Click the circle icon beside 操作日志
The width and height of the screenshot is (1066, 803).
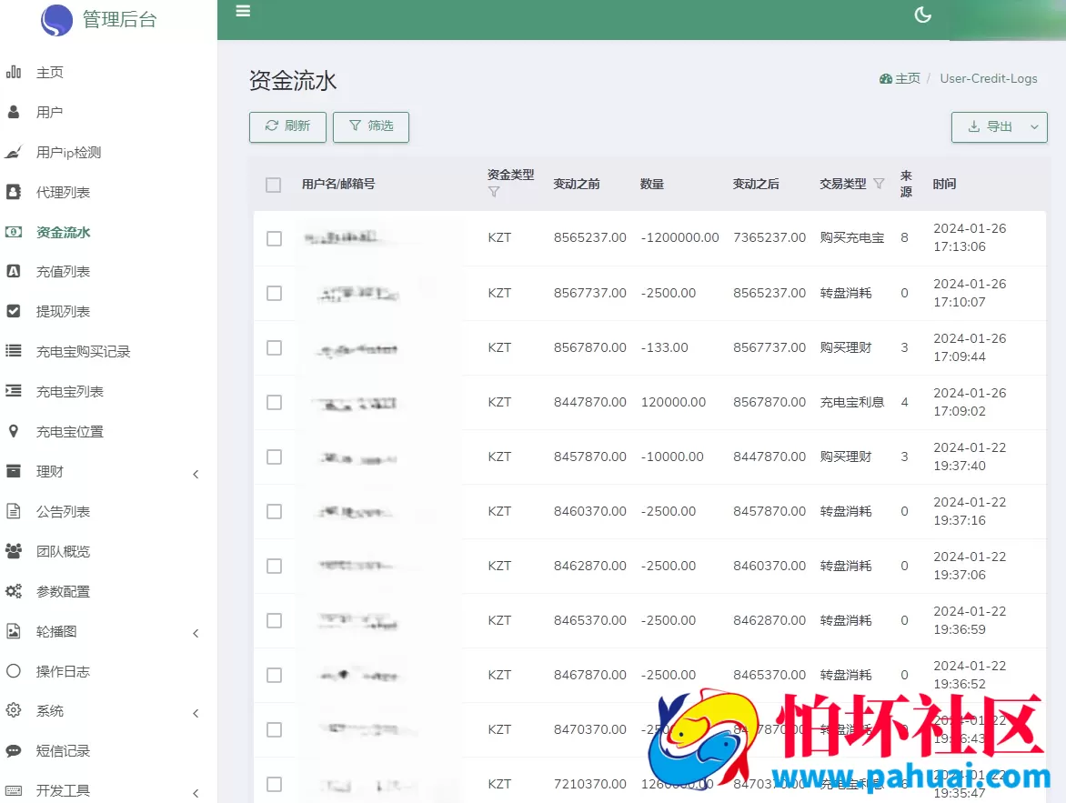point(14,671)
